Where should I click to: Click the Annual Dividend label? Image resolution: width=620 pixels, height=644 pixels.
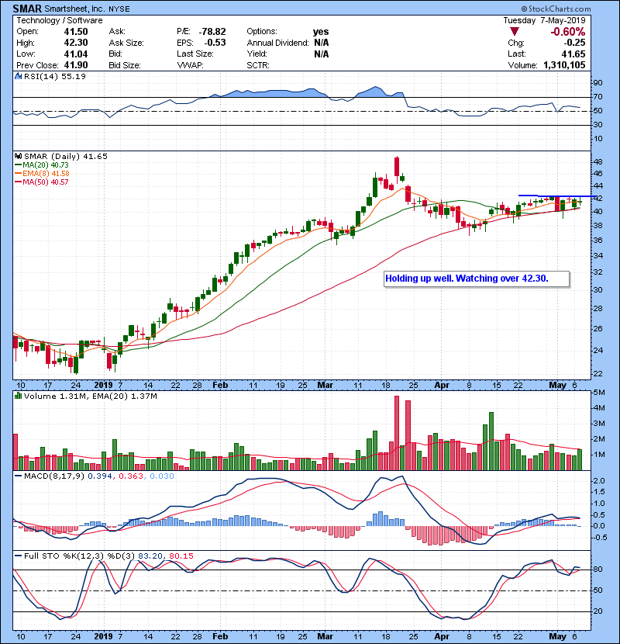point(277,43)
